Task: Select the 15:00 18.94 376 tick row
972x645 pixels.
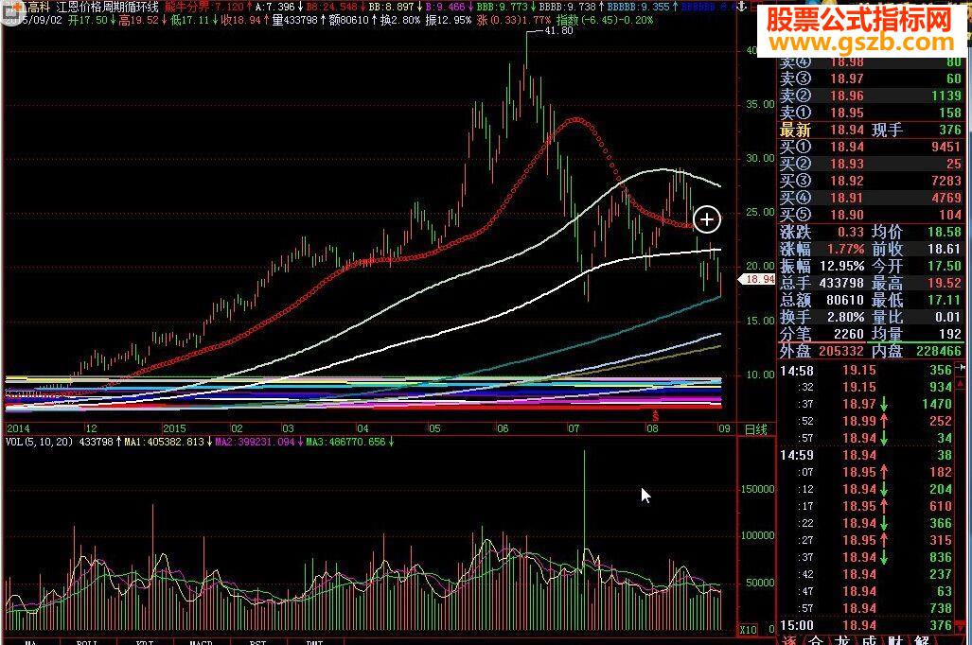Action: coord(866,625)
